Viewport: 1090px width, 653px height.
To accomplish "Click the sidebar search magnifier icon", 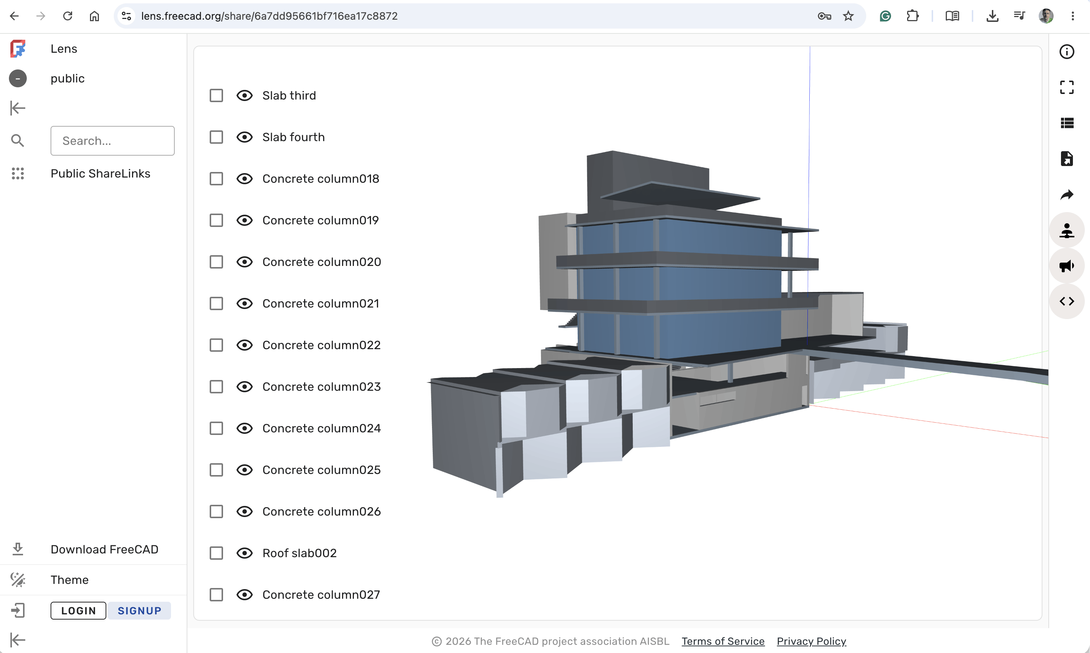I will 17,141.
